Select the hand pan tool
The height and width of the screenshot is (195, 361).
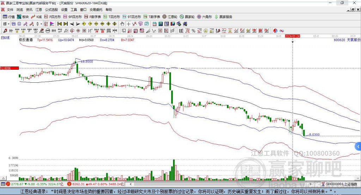coord(122,24)
